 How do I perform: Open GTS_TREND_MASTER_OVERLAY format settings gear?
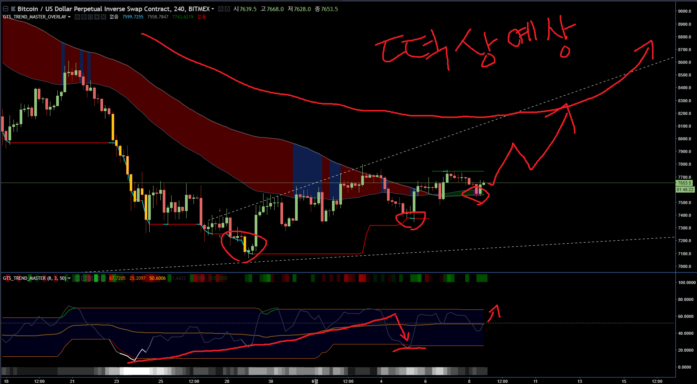click(x=84, y=17)
